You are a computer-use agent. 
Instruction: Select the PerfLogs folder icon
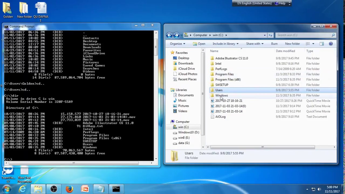pos(212,69)
